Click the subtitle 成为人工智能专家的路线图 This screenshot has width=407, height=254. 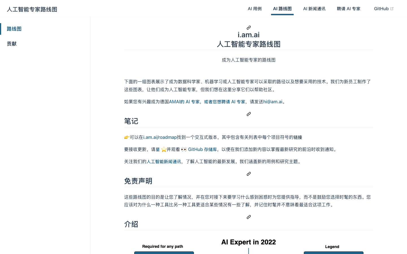(x=249, y=60)
